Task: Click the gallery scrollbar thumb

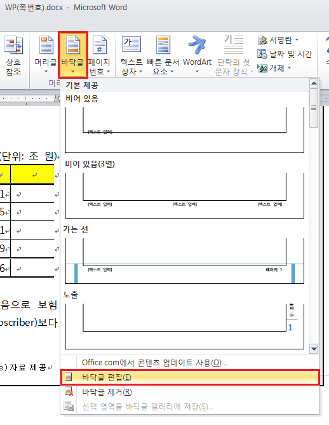Action: pyautogui.click(x=314, y=107)
